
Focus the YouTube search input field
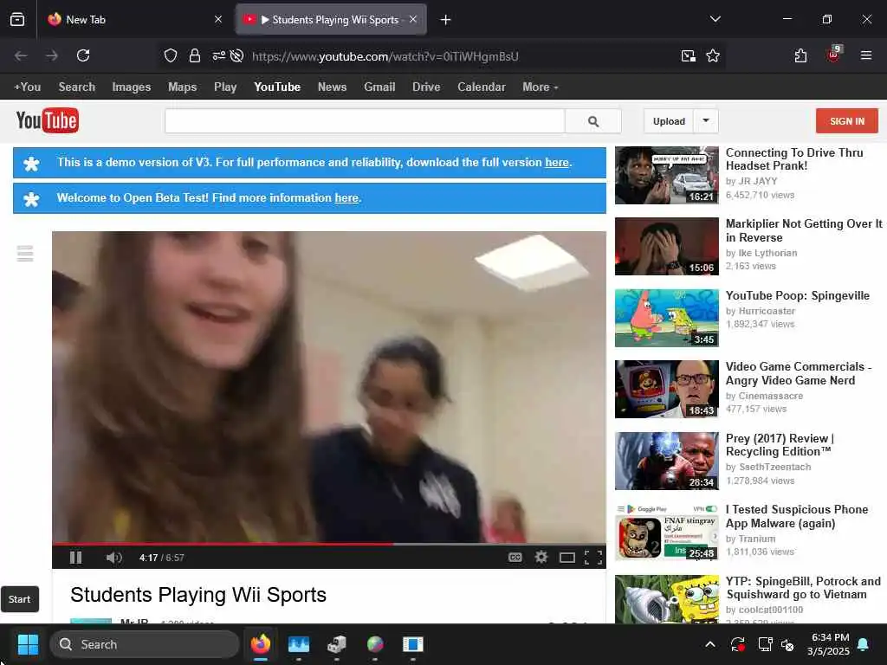pyautogui.click(x=365, y=121)
